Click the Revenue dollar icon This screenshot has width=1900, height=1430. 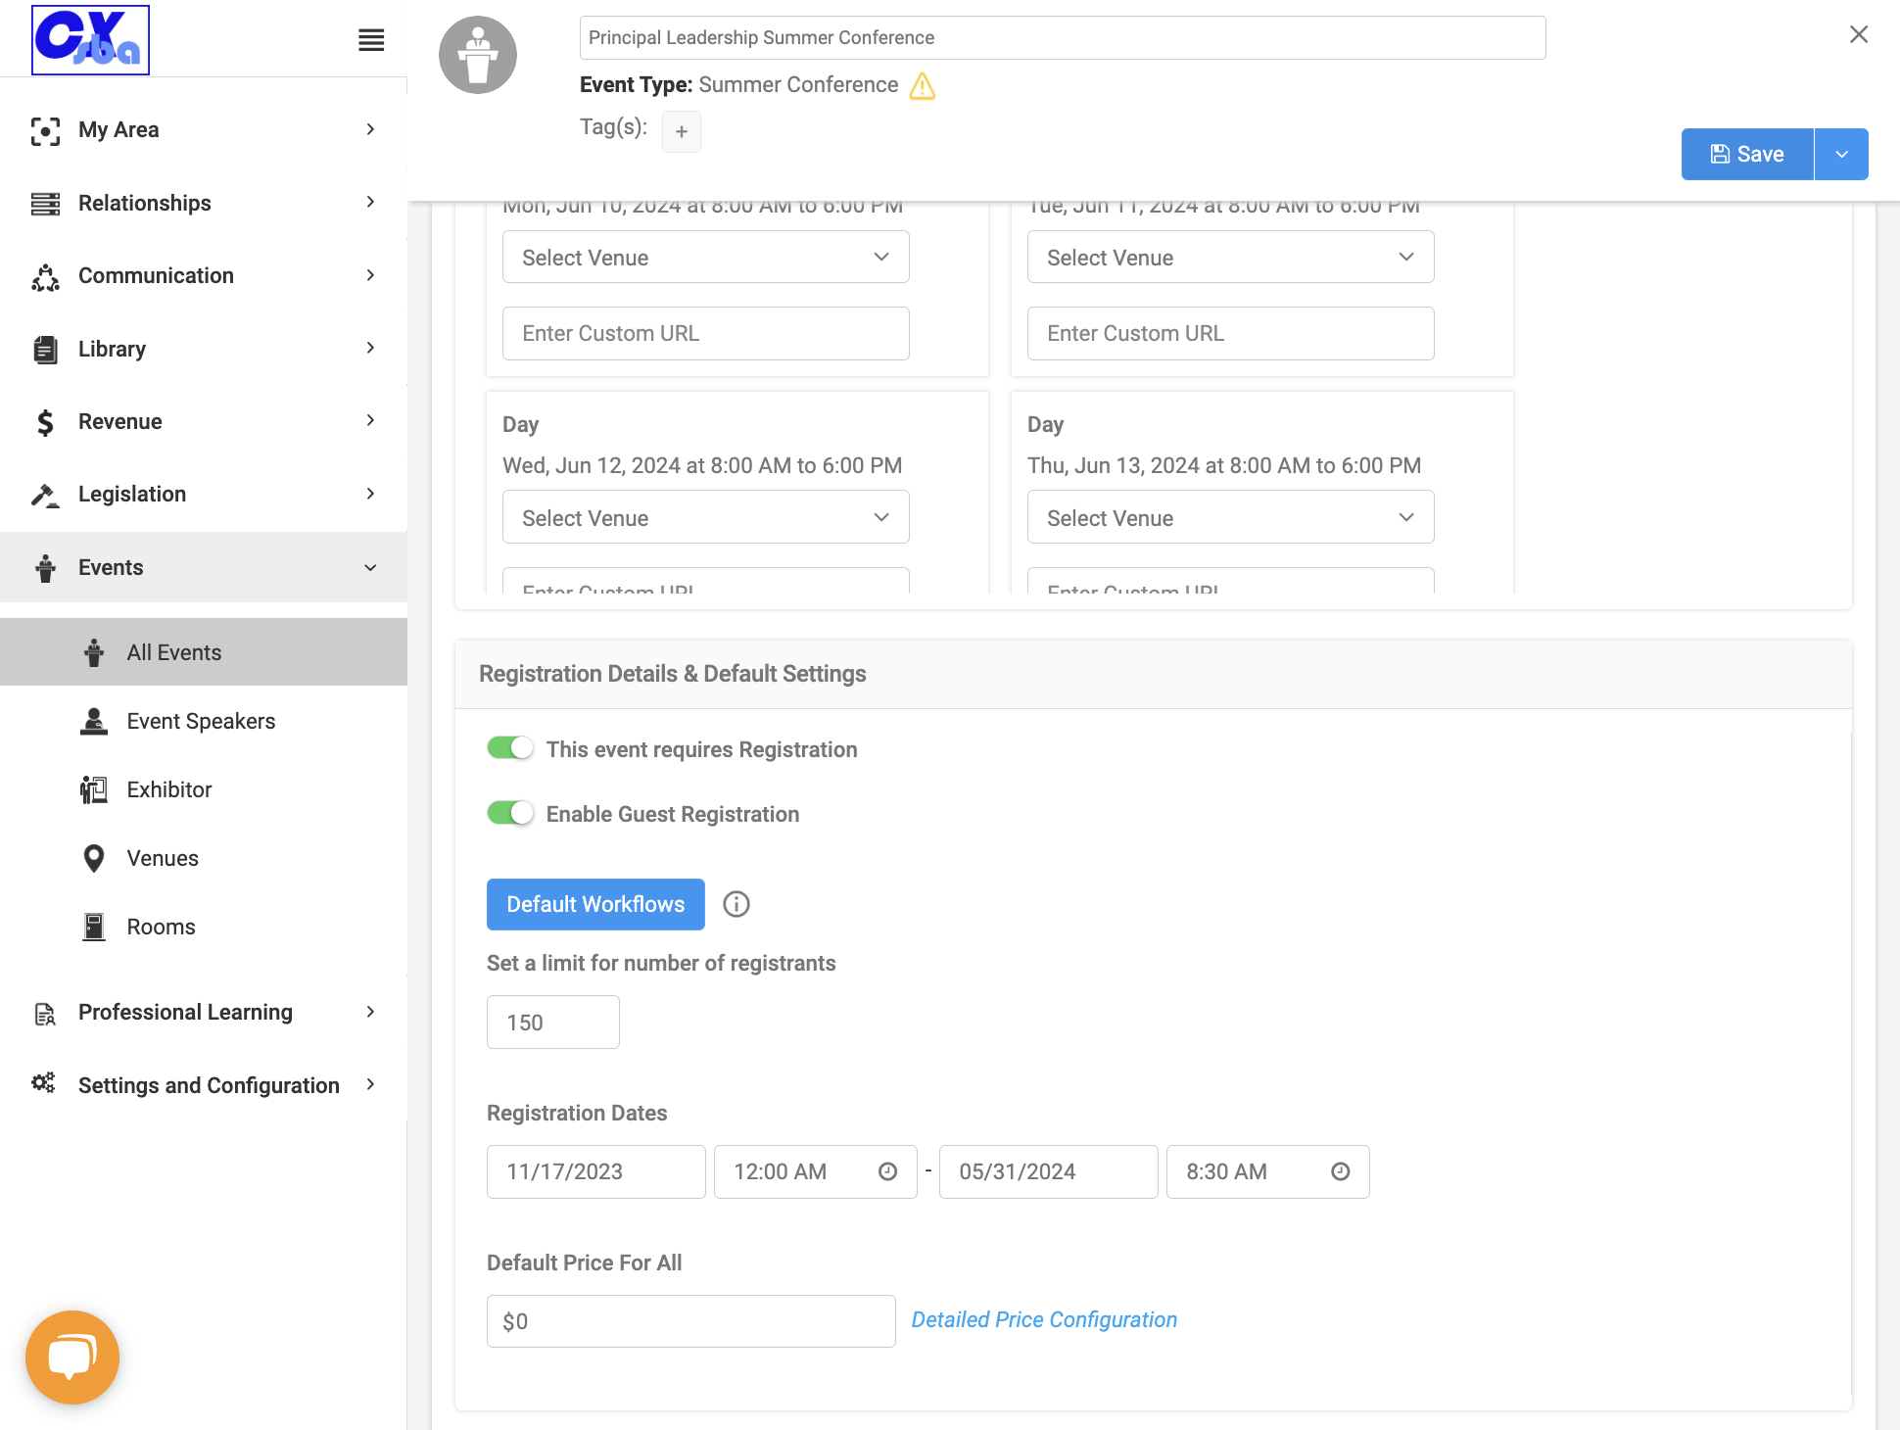(x=45, y=422)
